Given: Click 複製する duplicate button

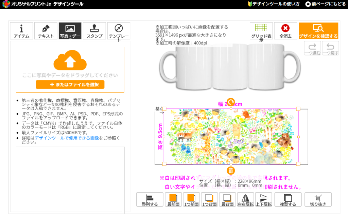Looking at the screenshot, I should pos(288,200).
